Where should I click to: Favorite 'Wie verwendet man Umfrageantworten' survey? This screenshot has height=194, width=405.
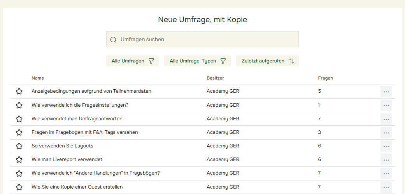(x=19, y=119)
